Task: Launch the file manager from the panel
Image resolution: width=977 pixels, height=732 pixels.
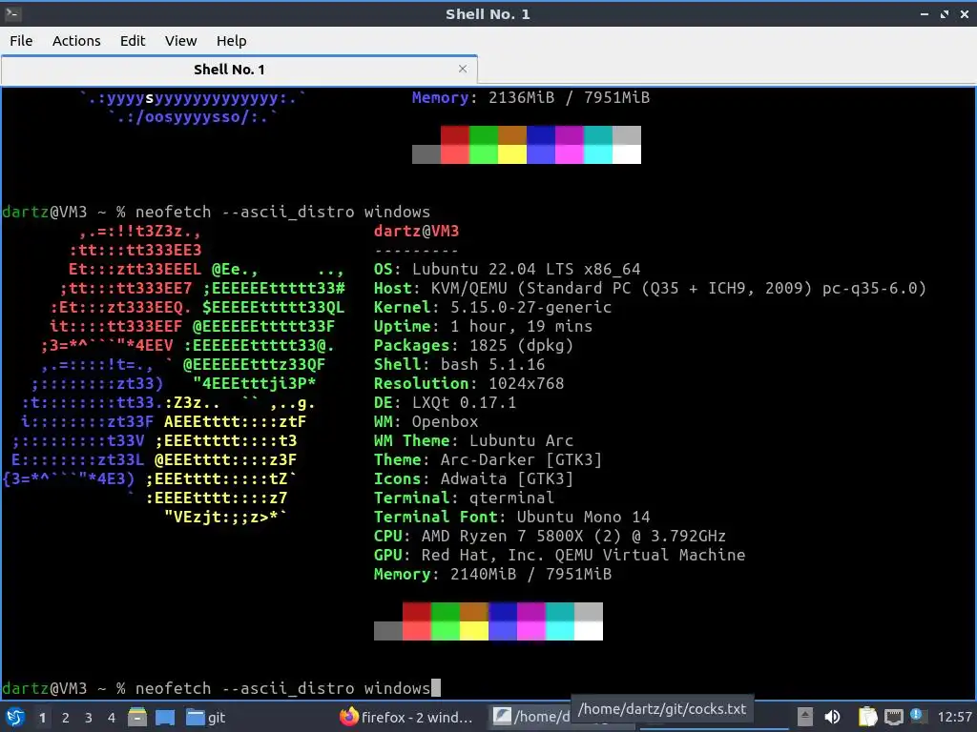Action: [x=137, y=717]
